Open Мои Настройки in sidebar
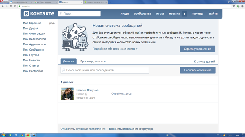The width and height of the screenshot is (245, 137). pos(33,71)
